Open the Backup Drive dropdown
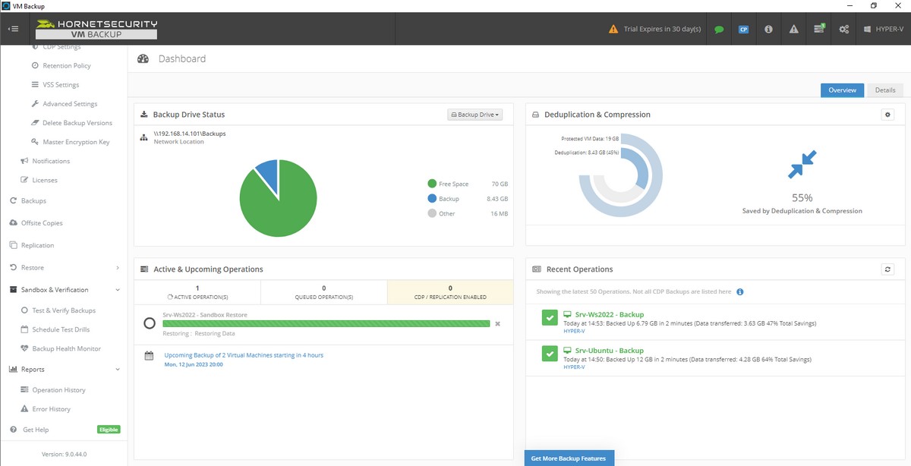The width and height of the screenshot is (911, 466). click(474, 114)
